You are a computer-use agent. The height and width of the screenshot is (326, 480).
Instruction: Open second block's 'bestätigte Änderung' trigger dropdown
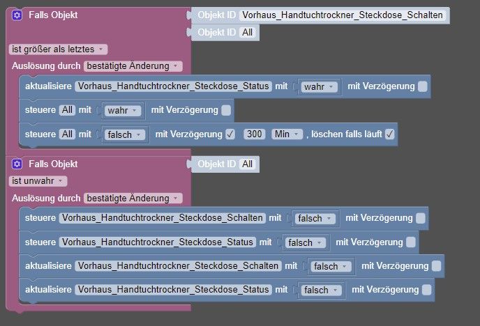point(133,198)
